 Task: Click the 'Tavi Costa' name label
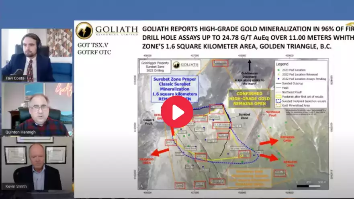tap(15, 78)
